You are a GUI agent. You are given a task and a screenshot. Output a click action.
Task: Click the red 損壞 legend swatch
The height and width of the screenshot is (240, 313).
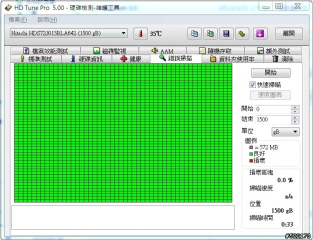click(251, 160)
